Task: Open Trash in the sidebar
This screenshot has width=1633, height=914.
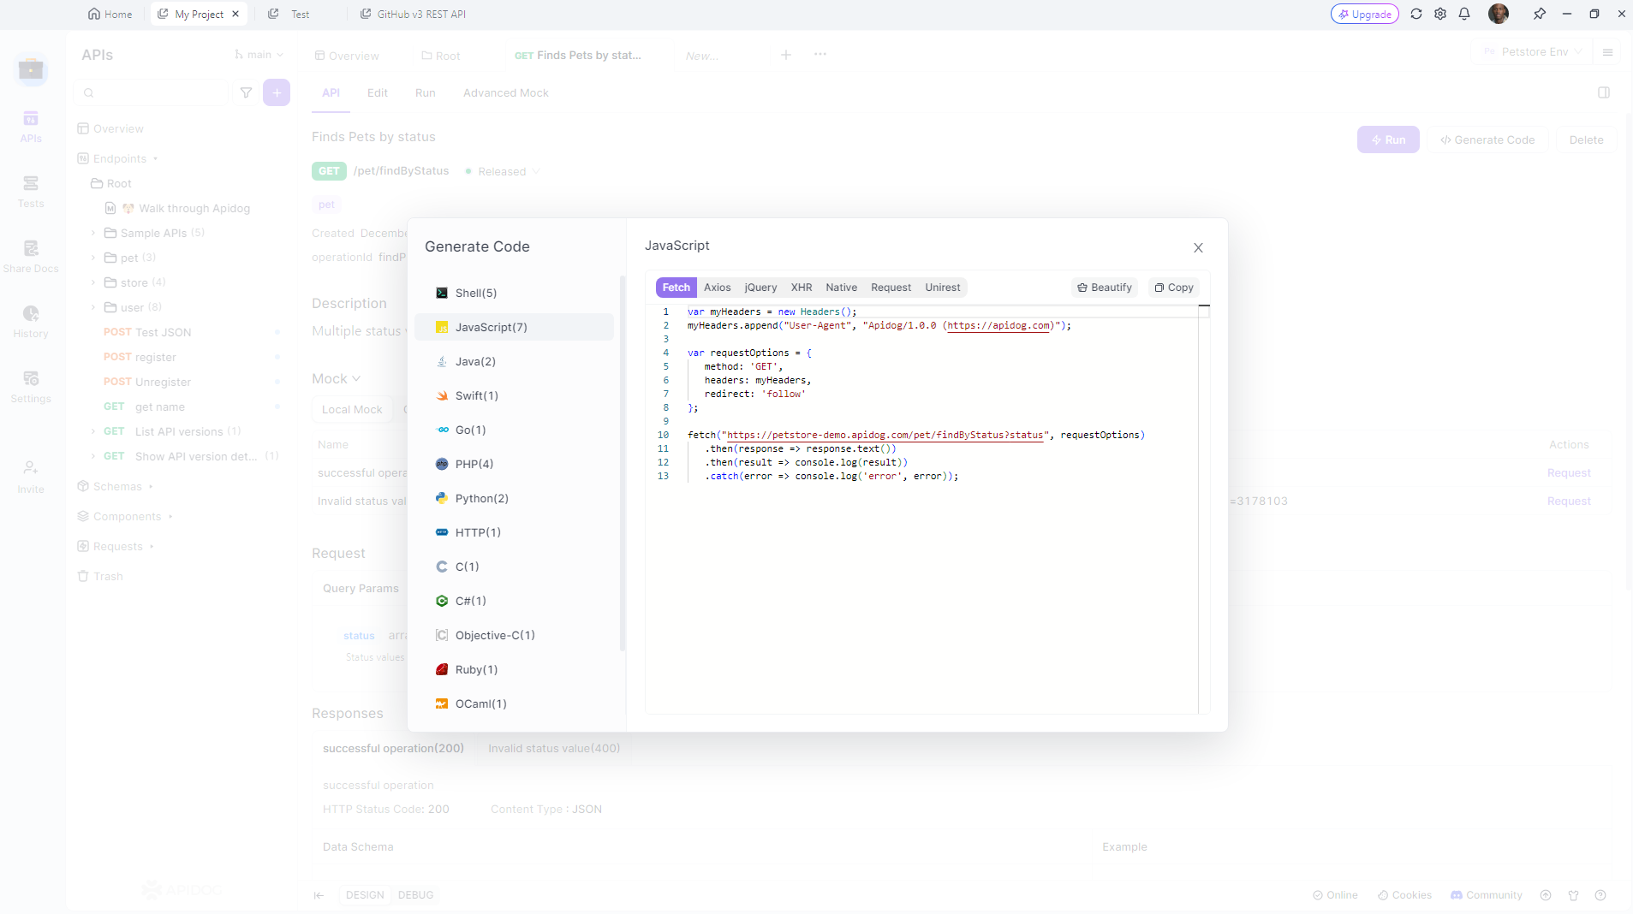Action: [x=101, y=576]
